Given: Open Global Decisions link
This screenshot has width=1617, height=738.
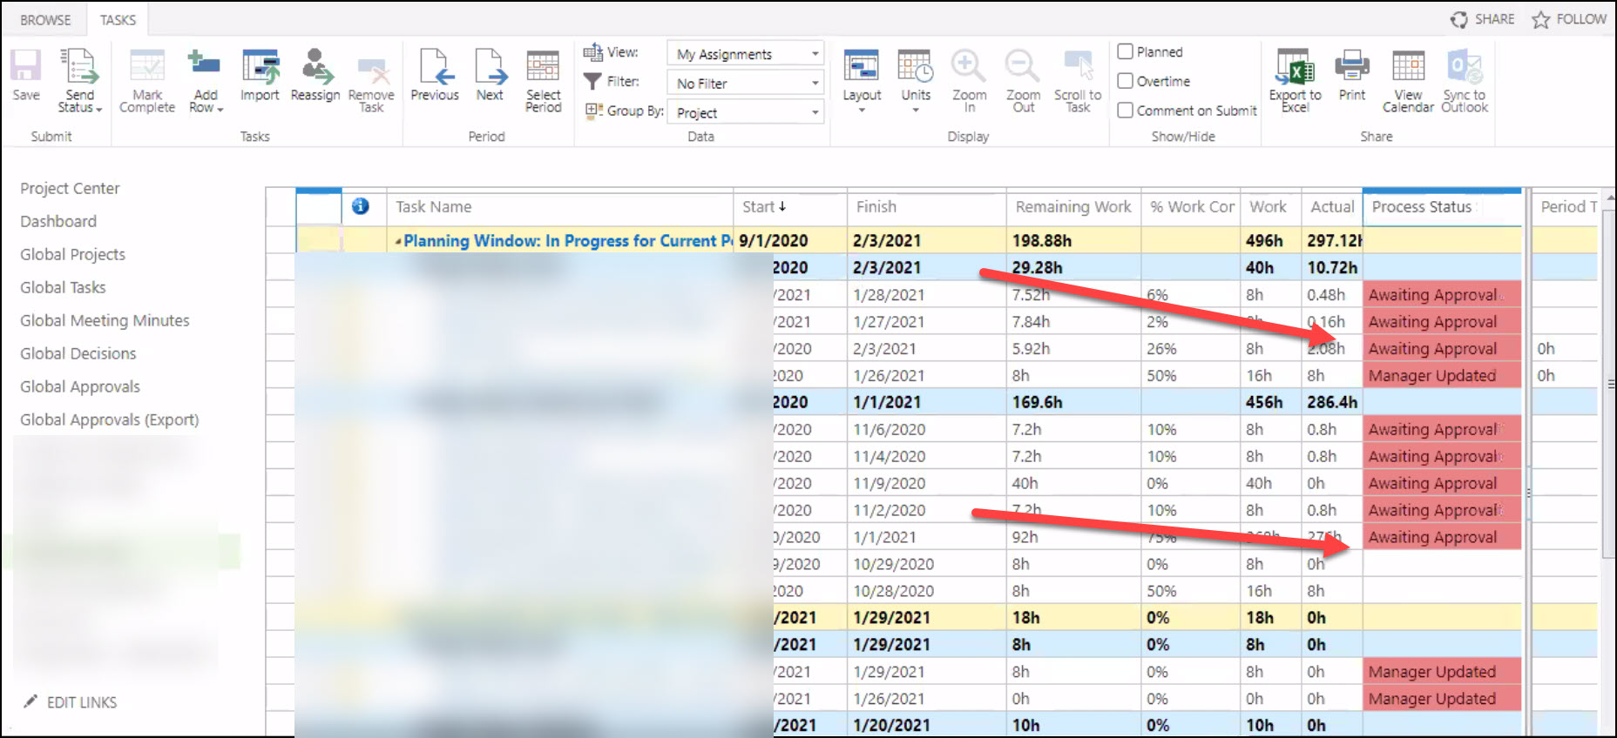Looking at the screenshot, I should click(78, 353).
